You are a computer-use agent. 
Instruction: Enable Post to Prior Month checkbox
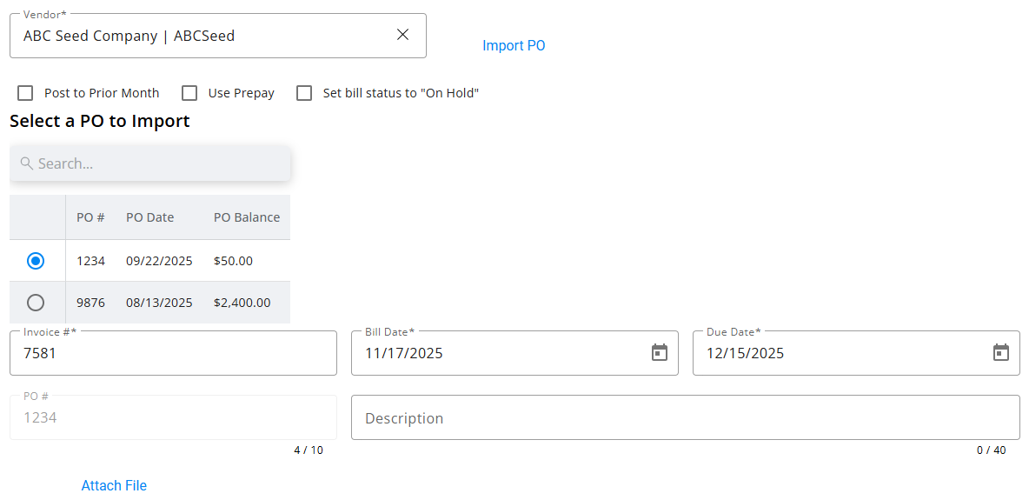(x=26, y=93)
